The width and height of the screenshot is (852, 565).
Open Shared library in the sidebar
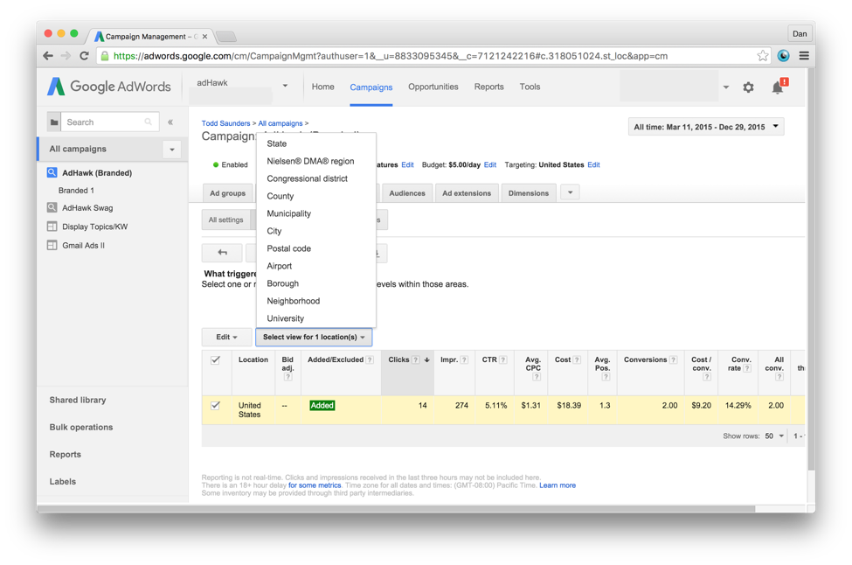pos(78,400)
